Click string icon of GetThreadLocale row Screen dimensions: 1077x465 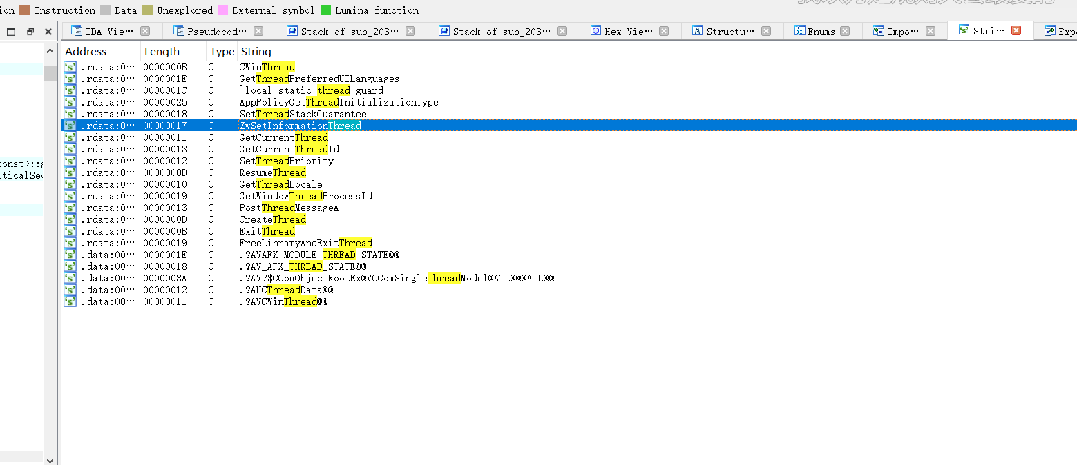click(70, 184)
